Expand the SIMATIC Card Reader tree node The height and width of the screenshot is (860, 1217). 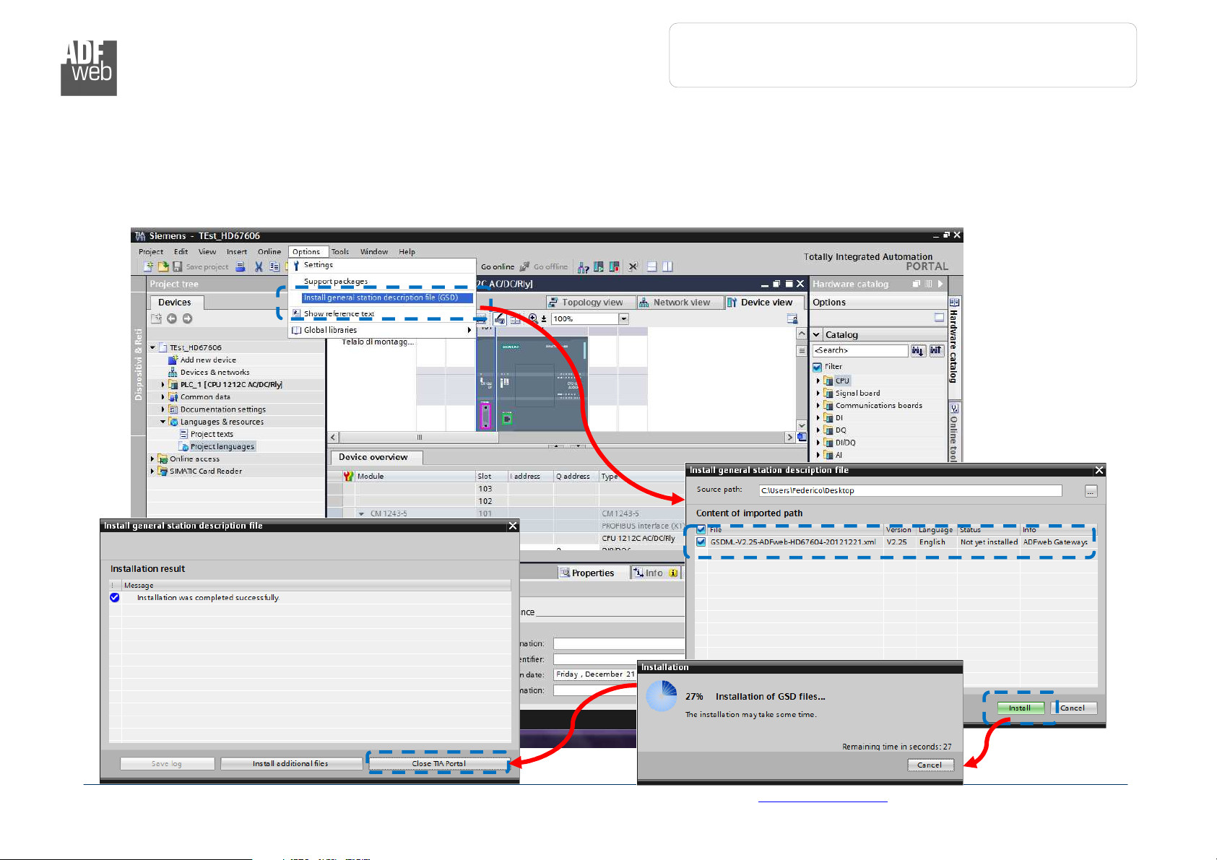click(x=152, y=471)
